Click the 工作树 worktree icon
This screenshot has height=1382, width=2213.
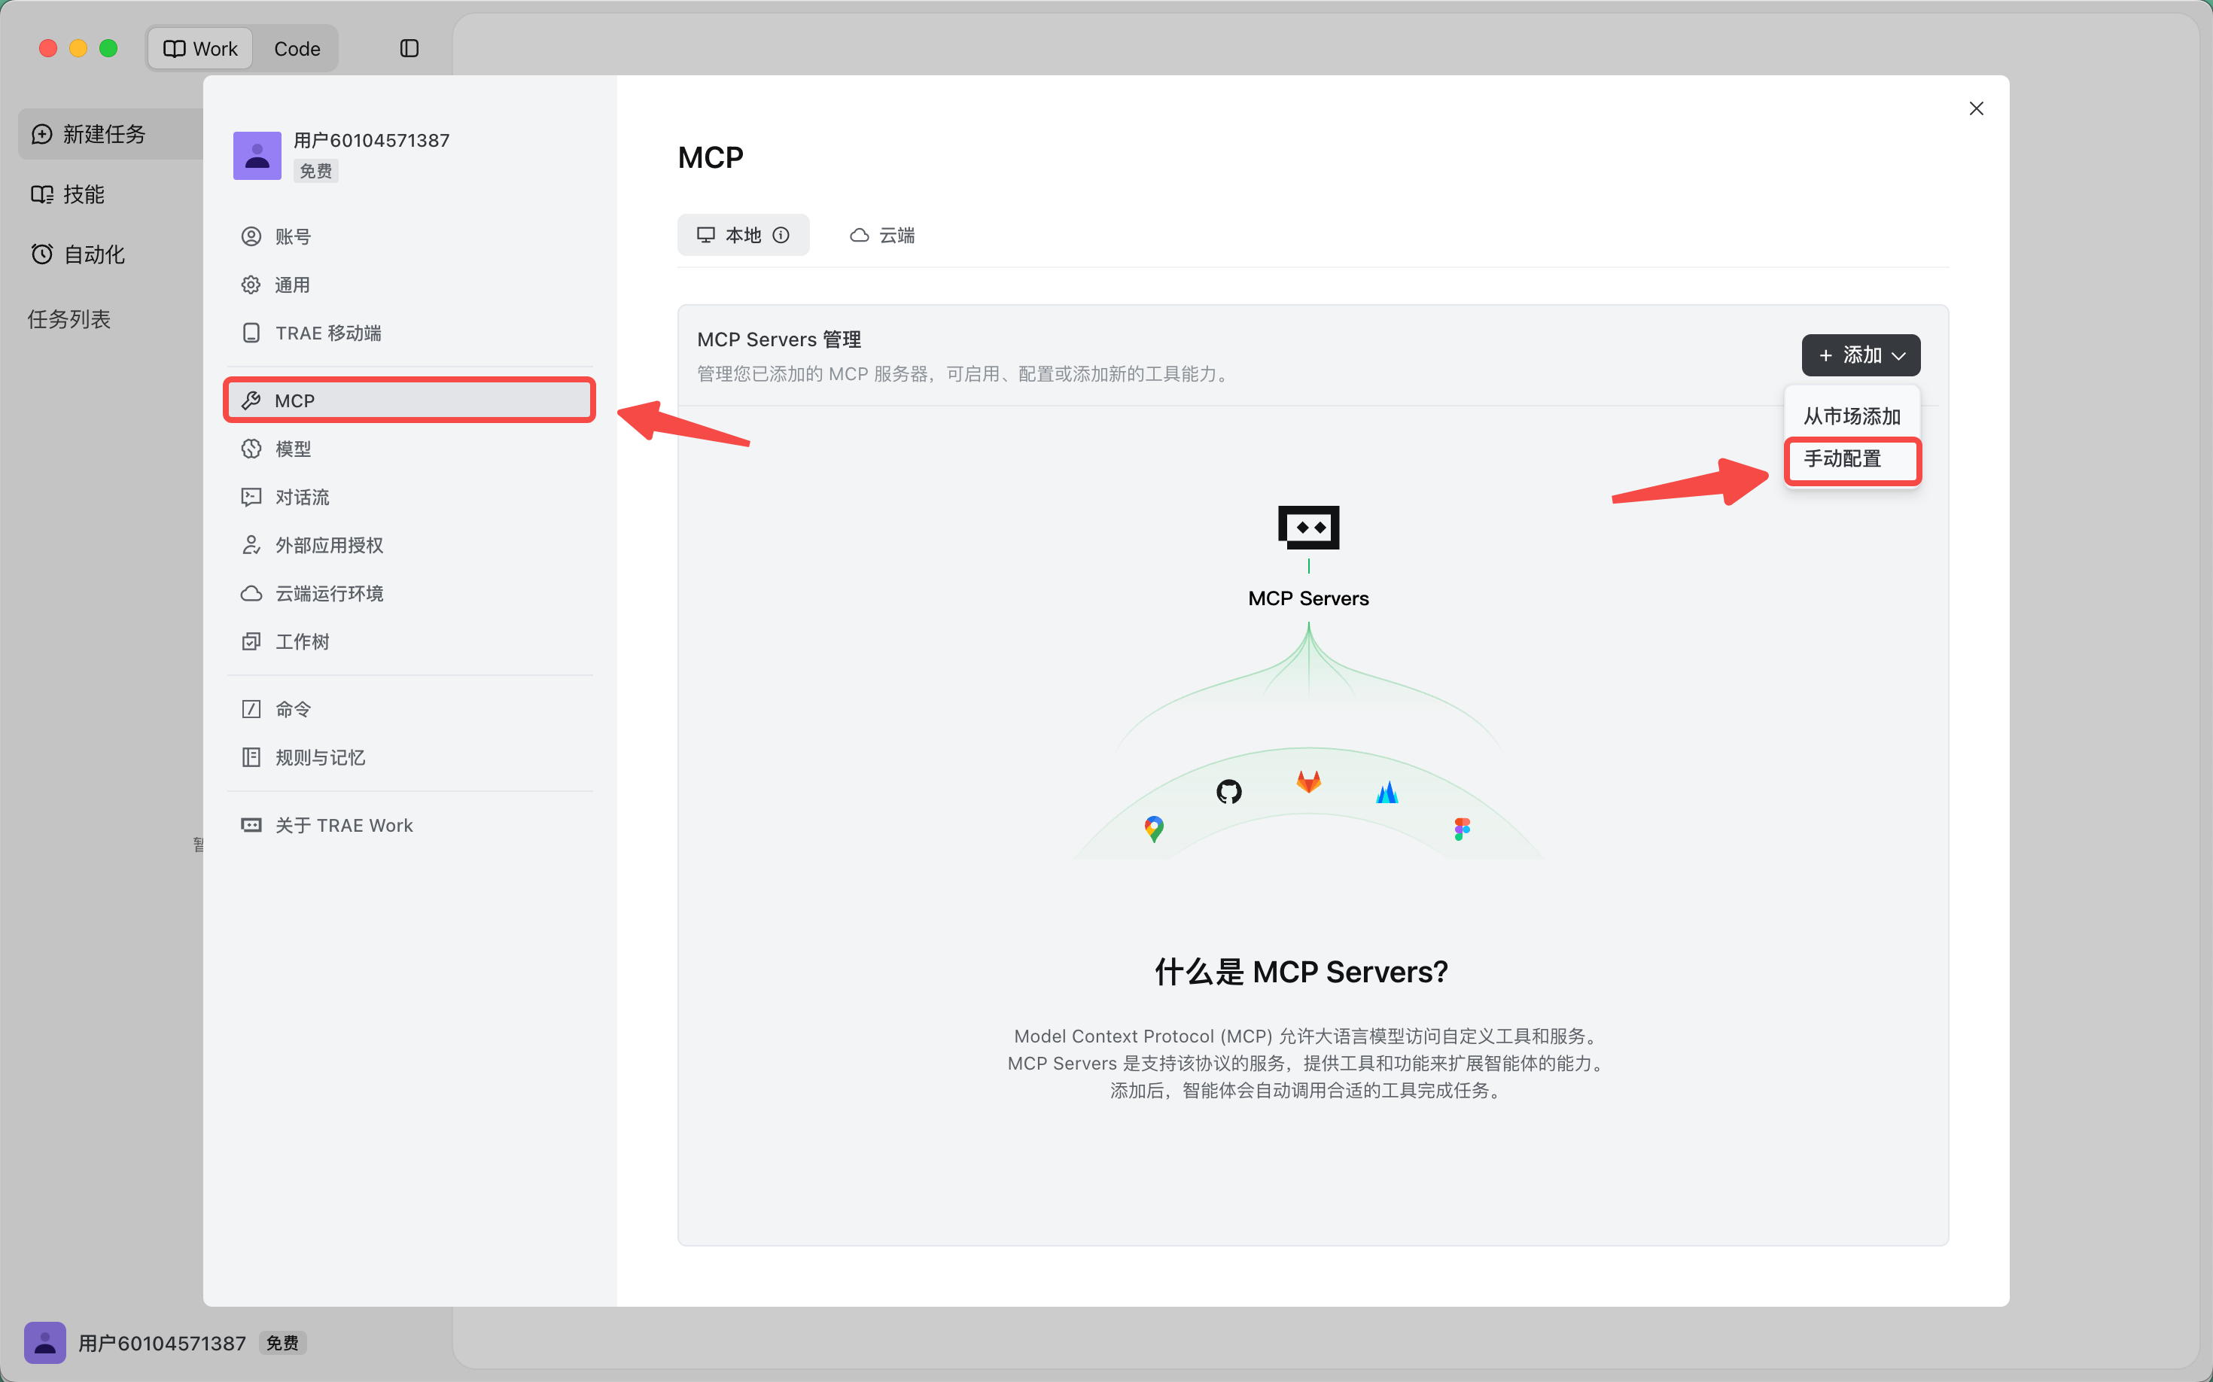[x=251, y=641]
